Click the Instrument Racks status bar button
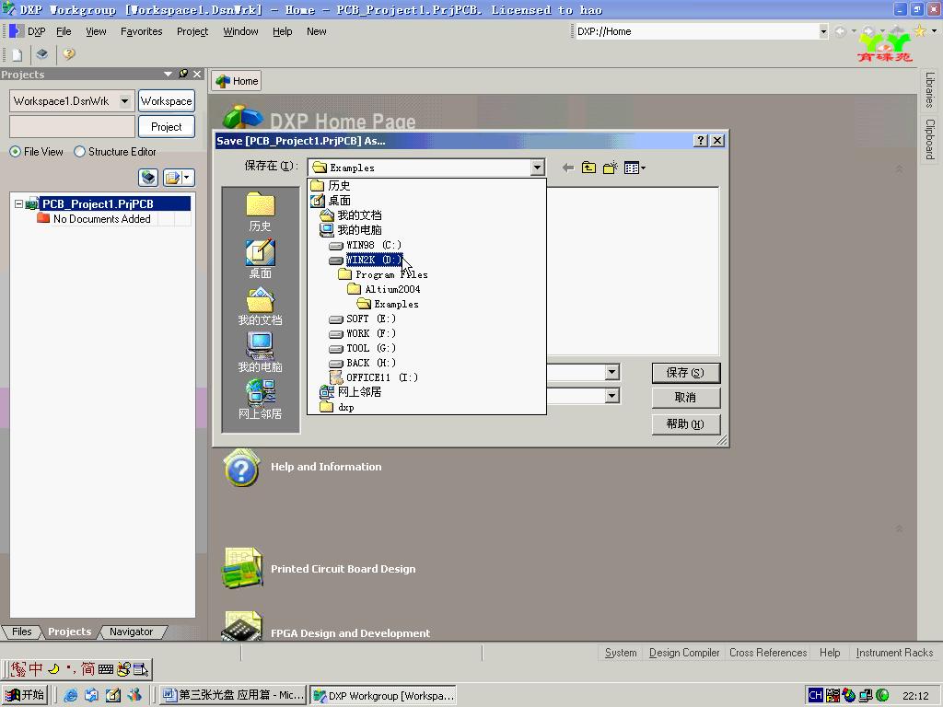Image resolution: width=943 pixels, height=707 pixels. (x=894, y=653)
